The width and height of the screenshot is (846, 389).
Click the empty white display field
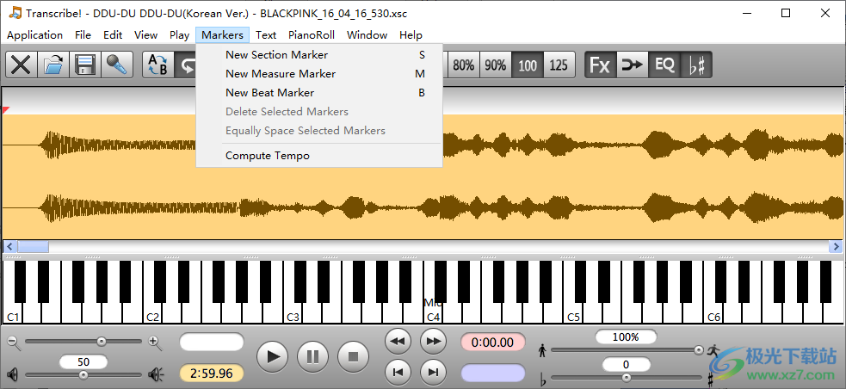[212, 342]
